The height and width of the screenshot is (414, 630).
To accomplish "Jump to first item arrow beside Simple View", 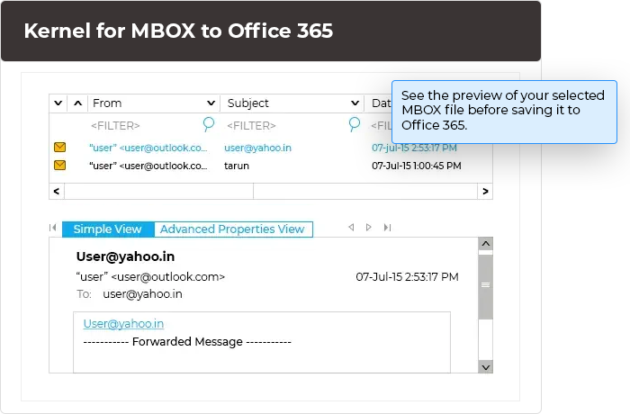I will pos(52,228).
